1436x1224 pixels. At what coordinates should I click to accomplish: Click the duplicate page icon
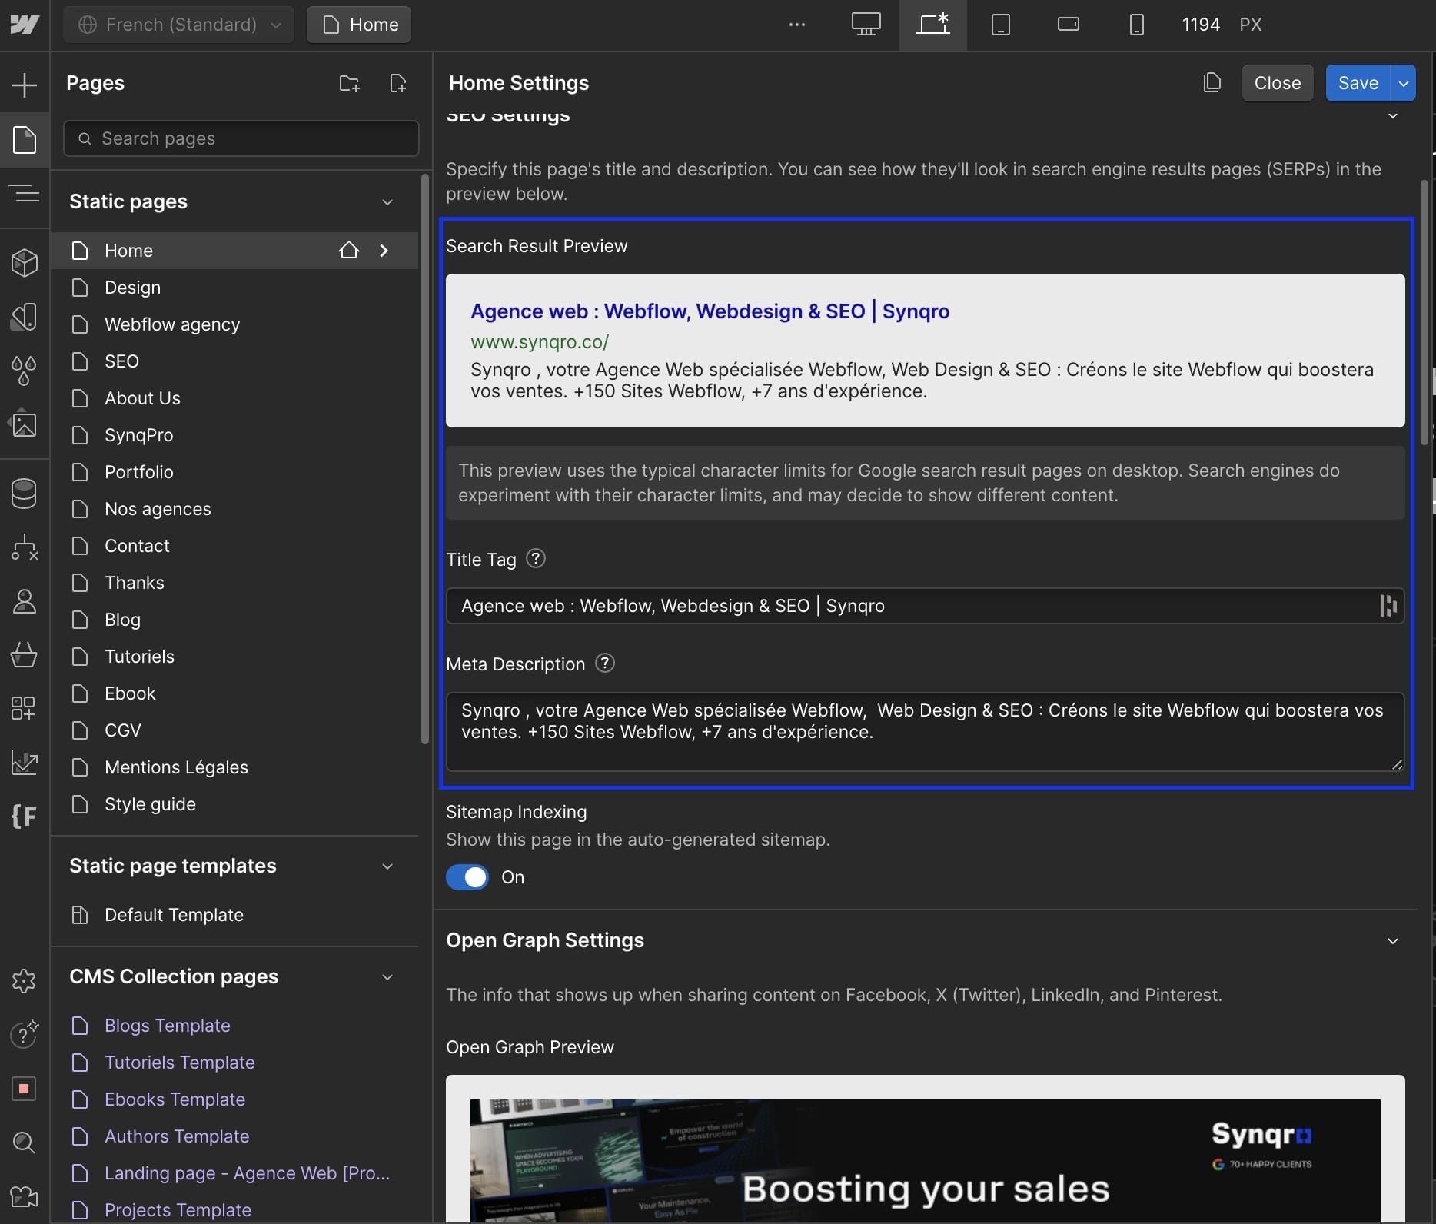pos(1212,82)
